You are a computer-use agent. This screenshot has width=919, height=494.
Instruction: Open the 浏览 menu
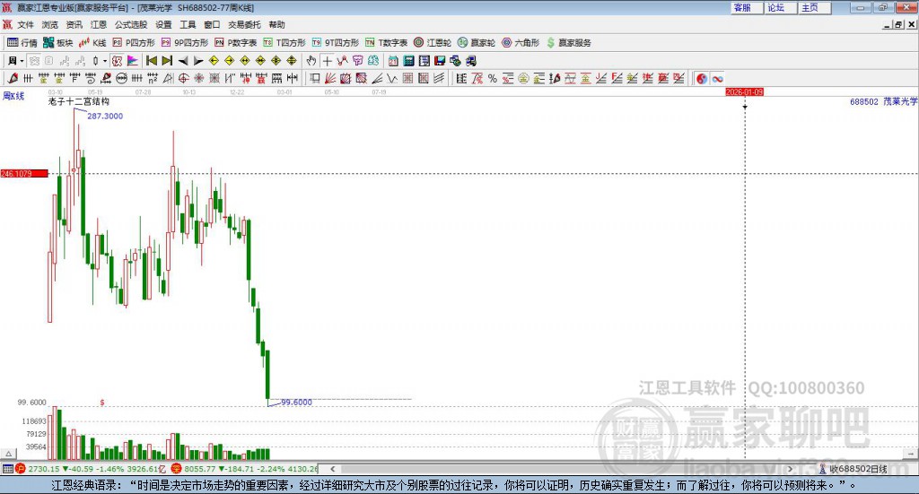click(x=50, y=24)
